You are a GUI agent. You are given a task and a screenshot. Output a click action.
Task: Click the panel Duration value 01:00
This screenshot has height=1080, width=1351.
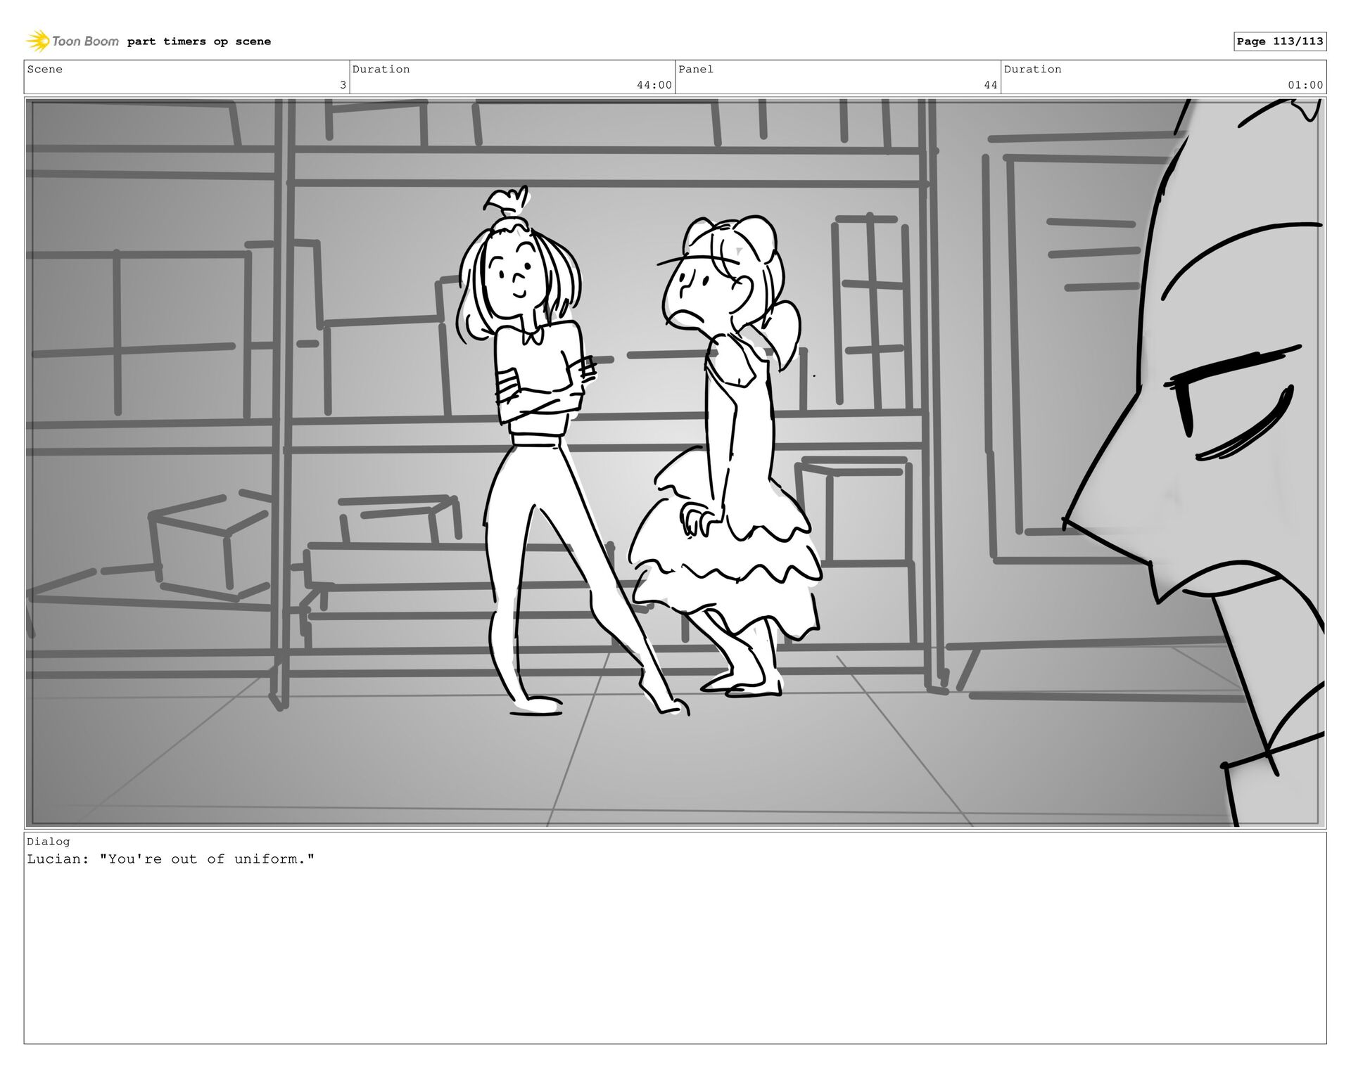click(1306, 85)
